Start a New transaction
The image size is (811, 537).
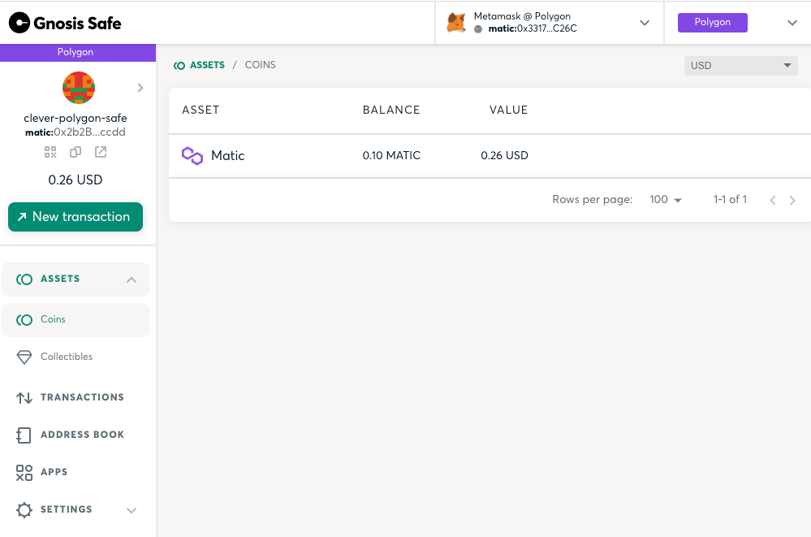75,217
